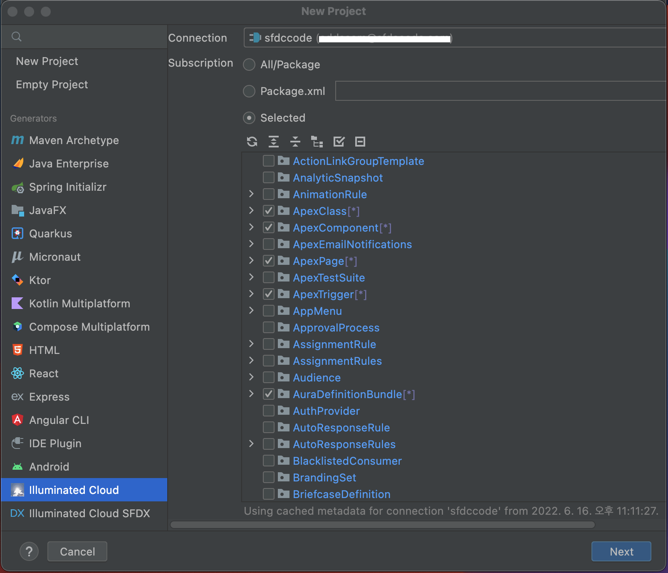The height and width of the screenshot is (573, 668).
Task: Click the Express ex icon
Action: click(17, 397)
